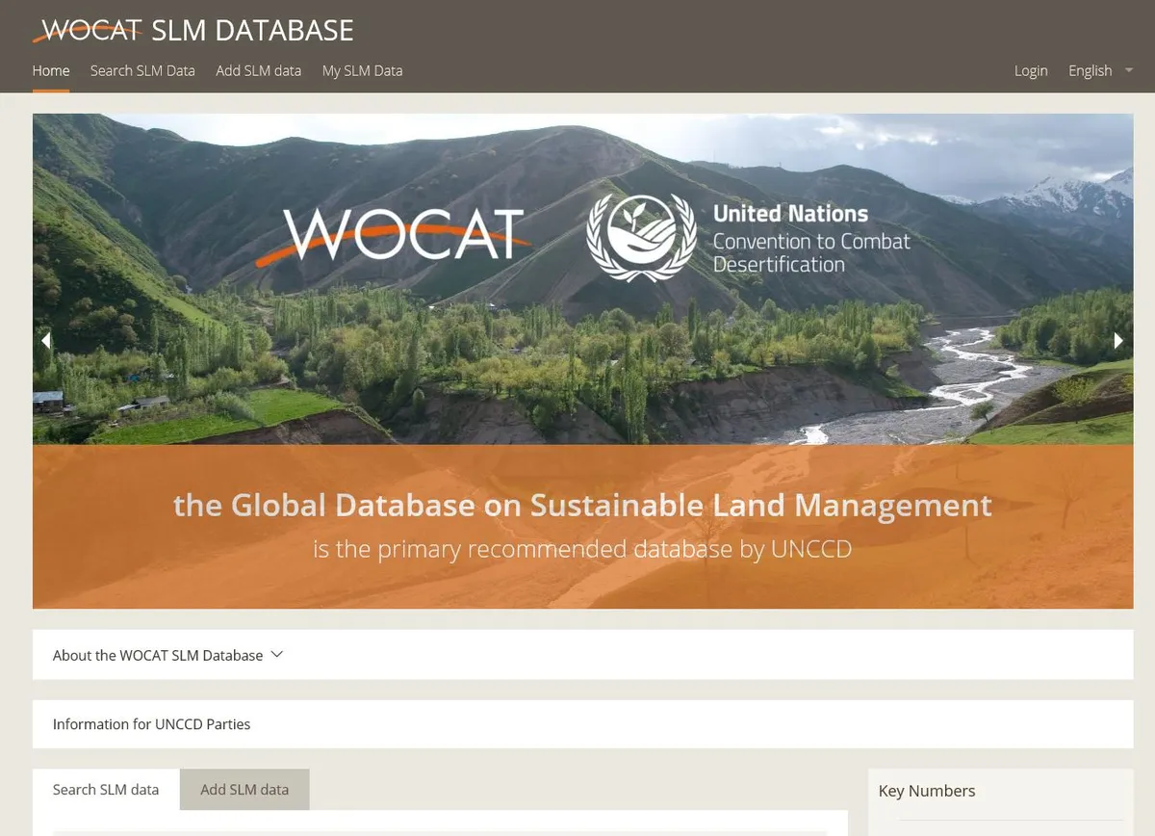Click the Global Database on Sustainable Land Management headline
This screenshot has width=1155, height=836.
(x=582, y=506)
